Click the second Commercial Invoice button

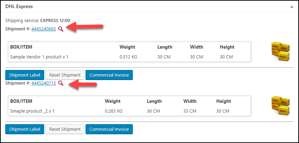click(x=109, y=129)
